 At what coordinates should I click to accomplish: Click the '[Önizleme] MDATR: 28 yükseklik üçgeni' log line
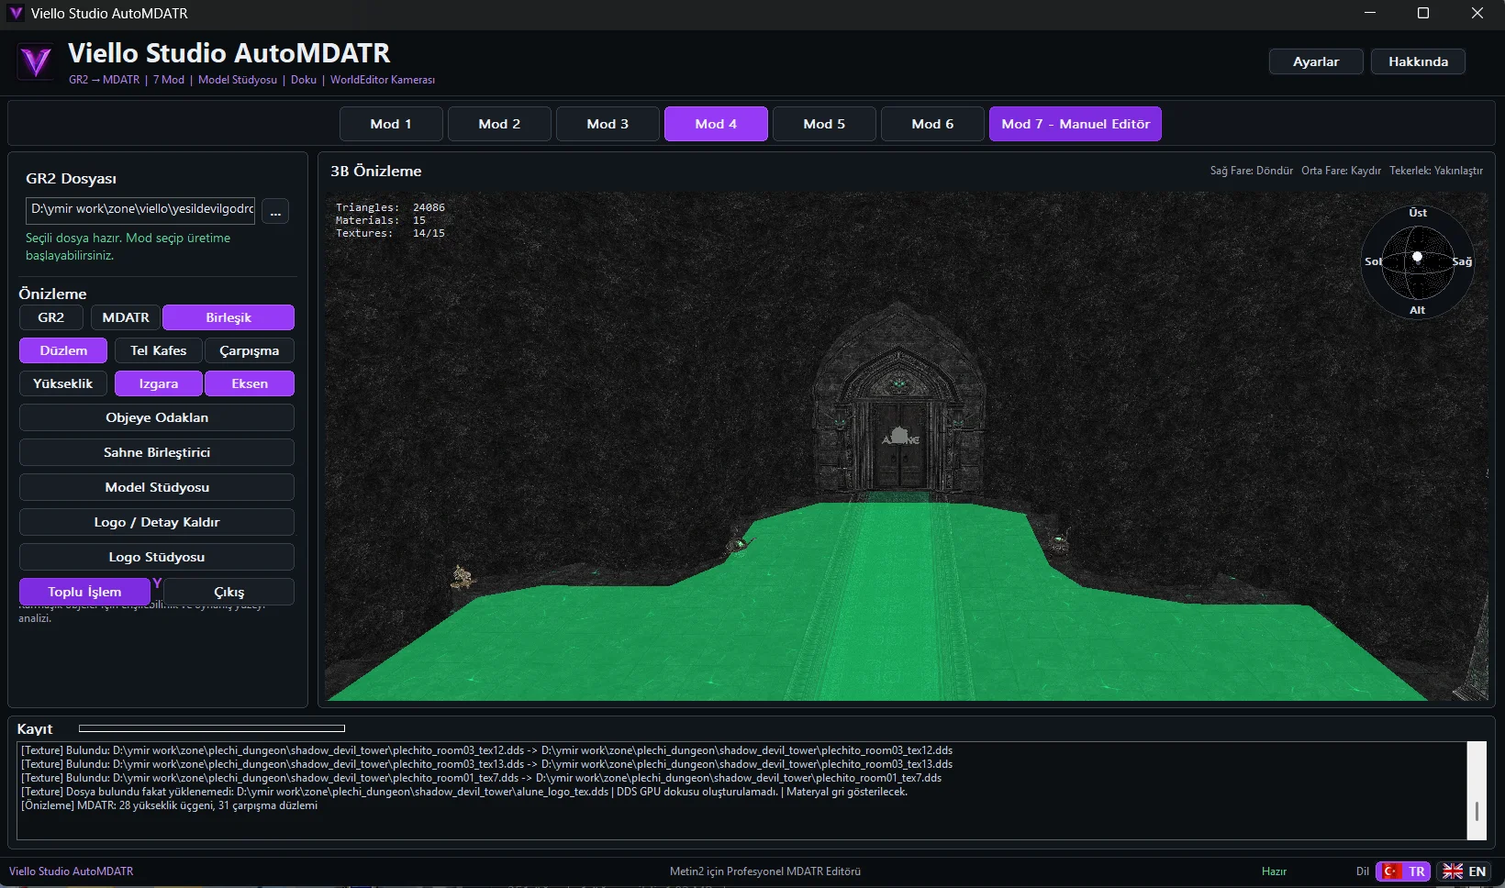pos(170,805)
